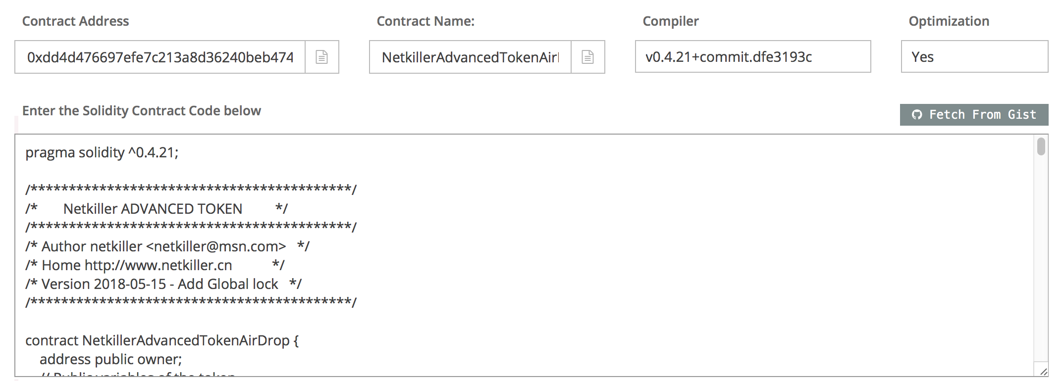Click the Version 2018-05-15 comment line
Viewport: 1063px width, 381px height.
tap(163, 284)
